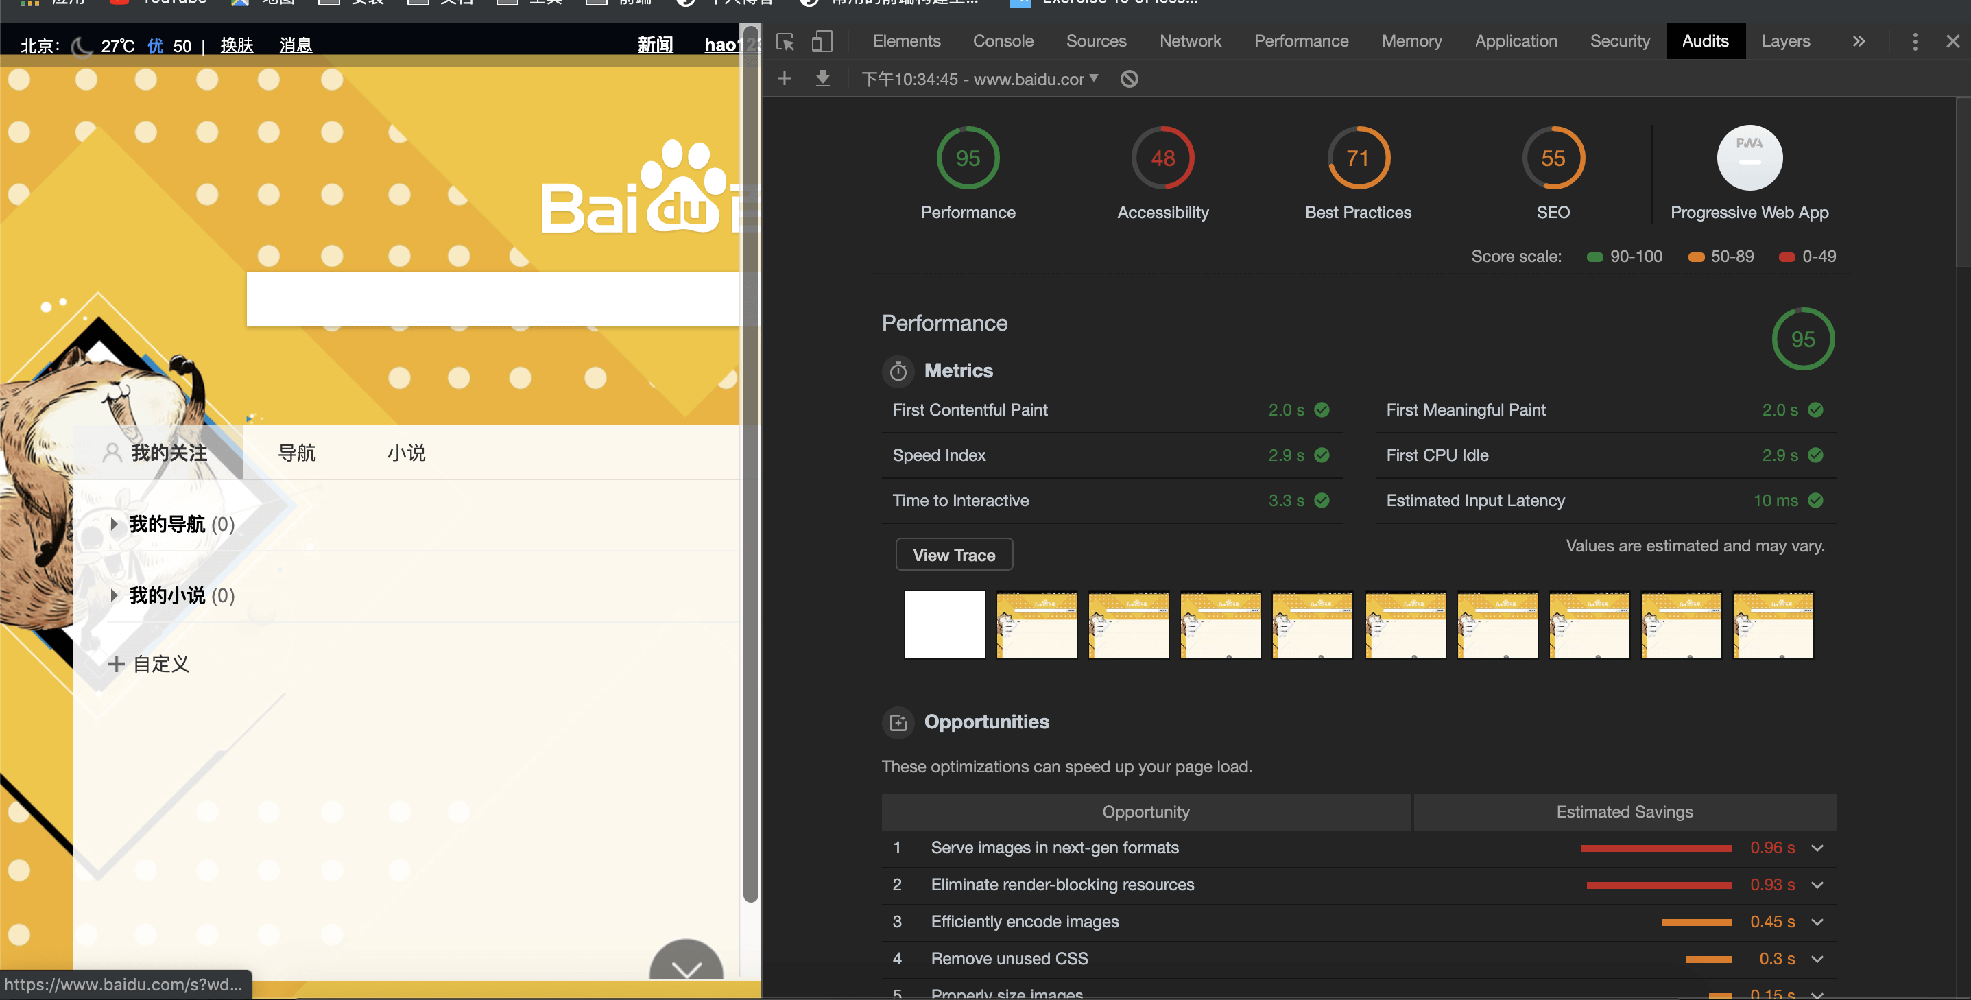Viewport: 1971px width, 1000px height.
Task: Switch to the Network tab
Action: [1190, 41]
